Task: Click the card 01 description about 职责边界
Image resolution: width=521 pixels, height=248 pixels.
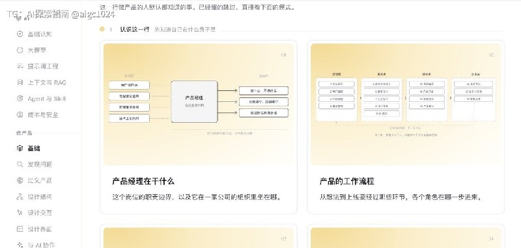Action: coord(198,197)
